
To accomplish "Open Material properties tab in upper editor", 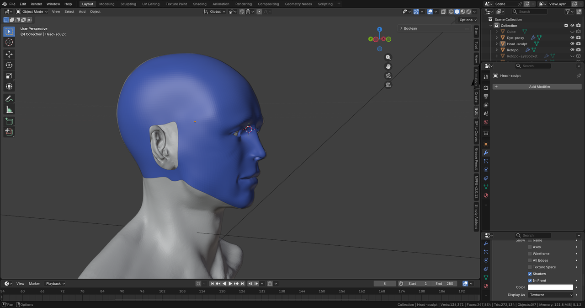I will [486, 195].
